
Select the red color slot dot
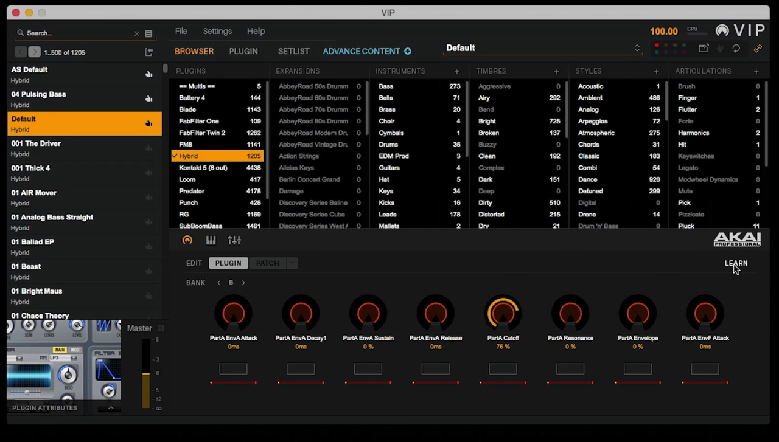point(657,46)
